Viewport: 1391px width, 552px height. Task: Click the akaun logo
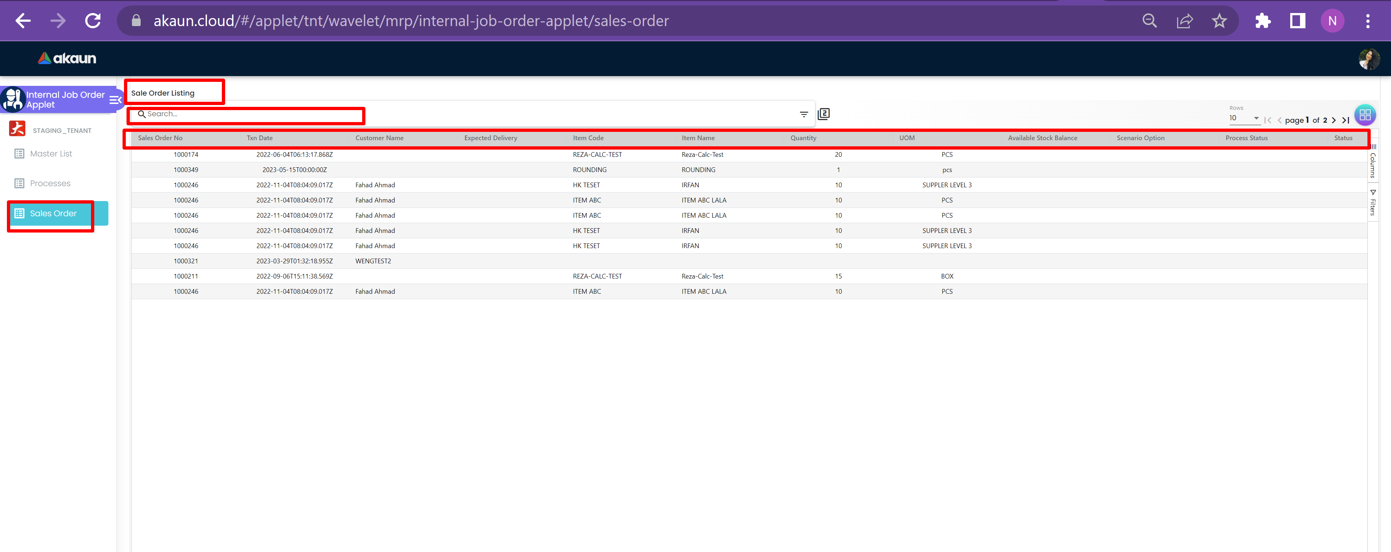pyautogui.click(x=67, y=58)
